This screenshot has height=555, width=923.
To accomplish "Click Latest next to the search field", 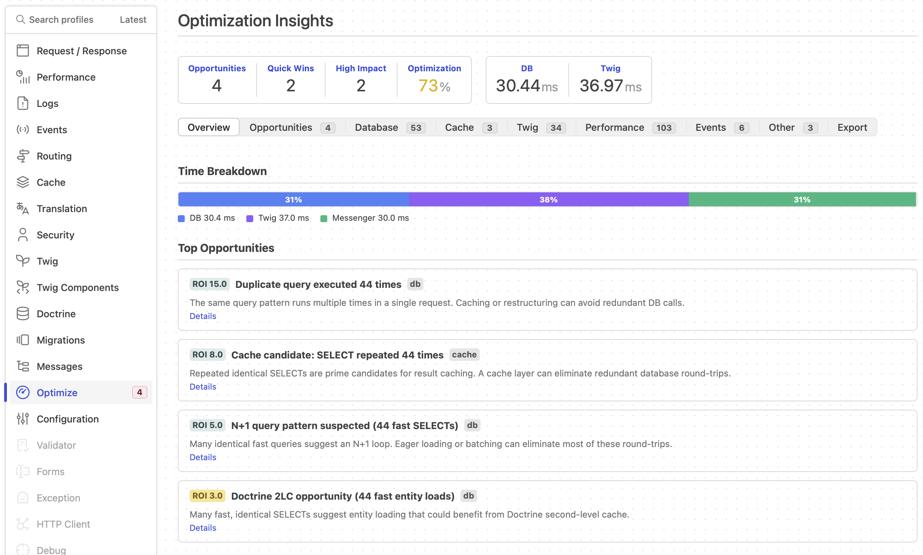I will (133, 19).
